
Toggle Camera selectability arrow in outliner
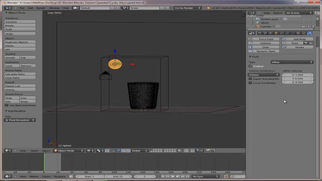tap(308, 27)
